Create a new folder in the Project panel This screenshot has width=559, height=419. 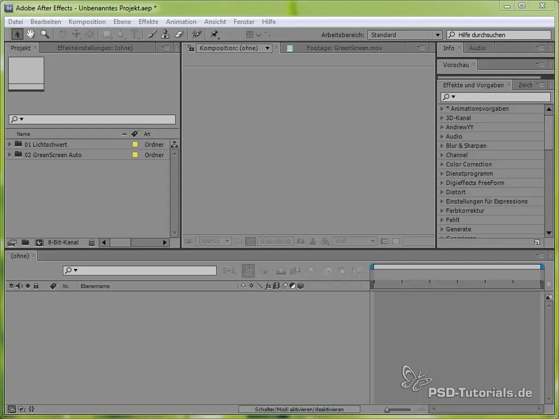pyautogui.click(x=25, y=242)
